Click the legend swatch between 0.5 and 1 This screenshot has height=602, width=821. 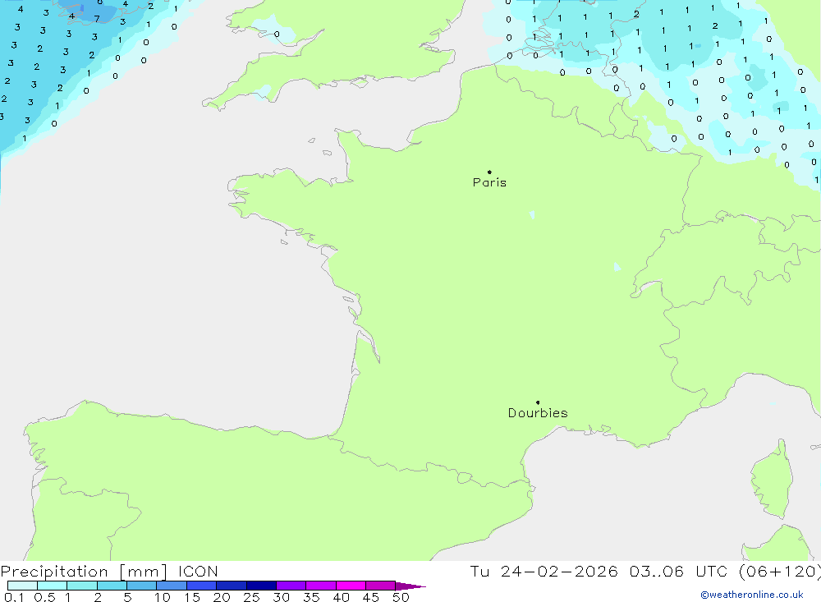pyautogui.click(x=53, y=586)
